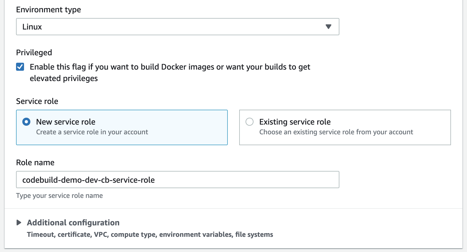Click the Environment type label

49,10
